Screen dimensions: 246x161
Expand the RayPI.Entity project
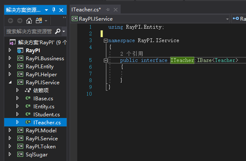[10, 66]
